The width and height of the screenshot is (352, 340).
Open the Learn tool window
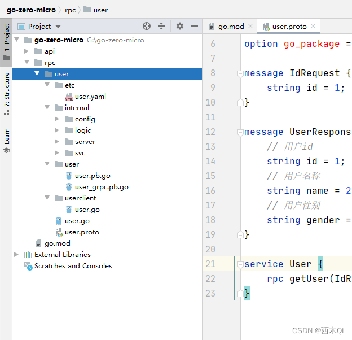pos(7,141)
